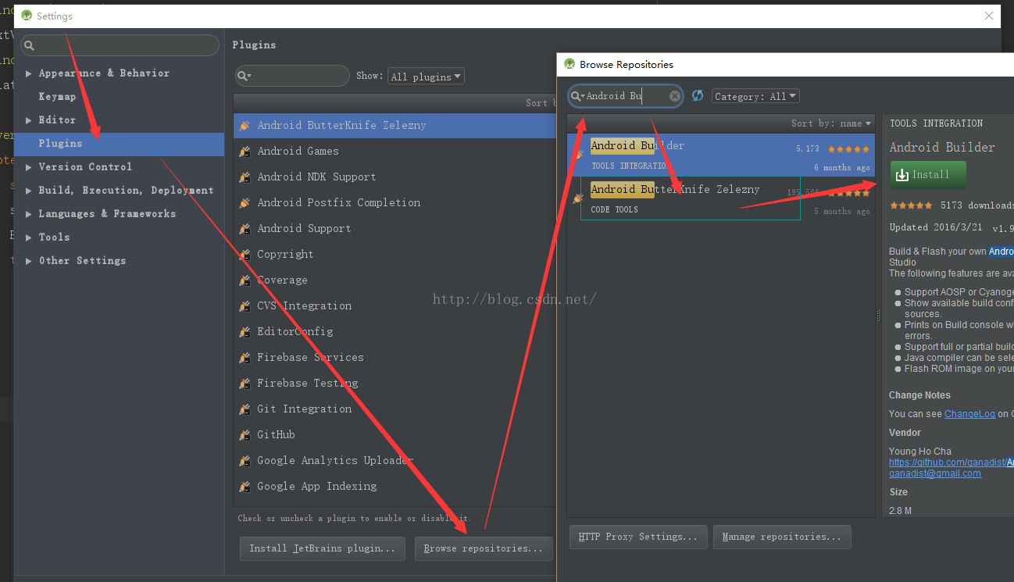Select Plugins in the settings tree
Screen dimensions: 1014x582
(119, 144)
